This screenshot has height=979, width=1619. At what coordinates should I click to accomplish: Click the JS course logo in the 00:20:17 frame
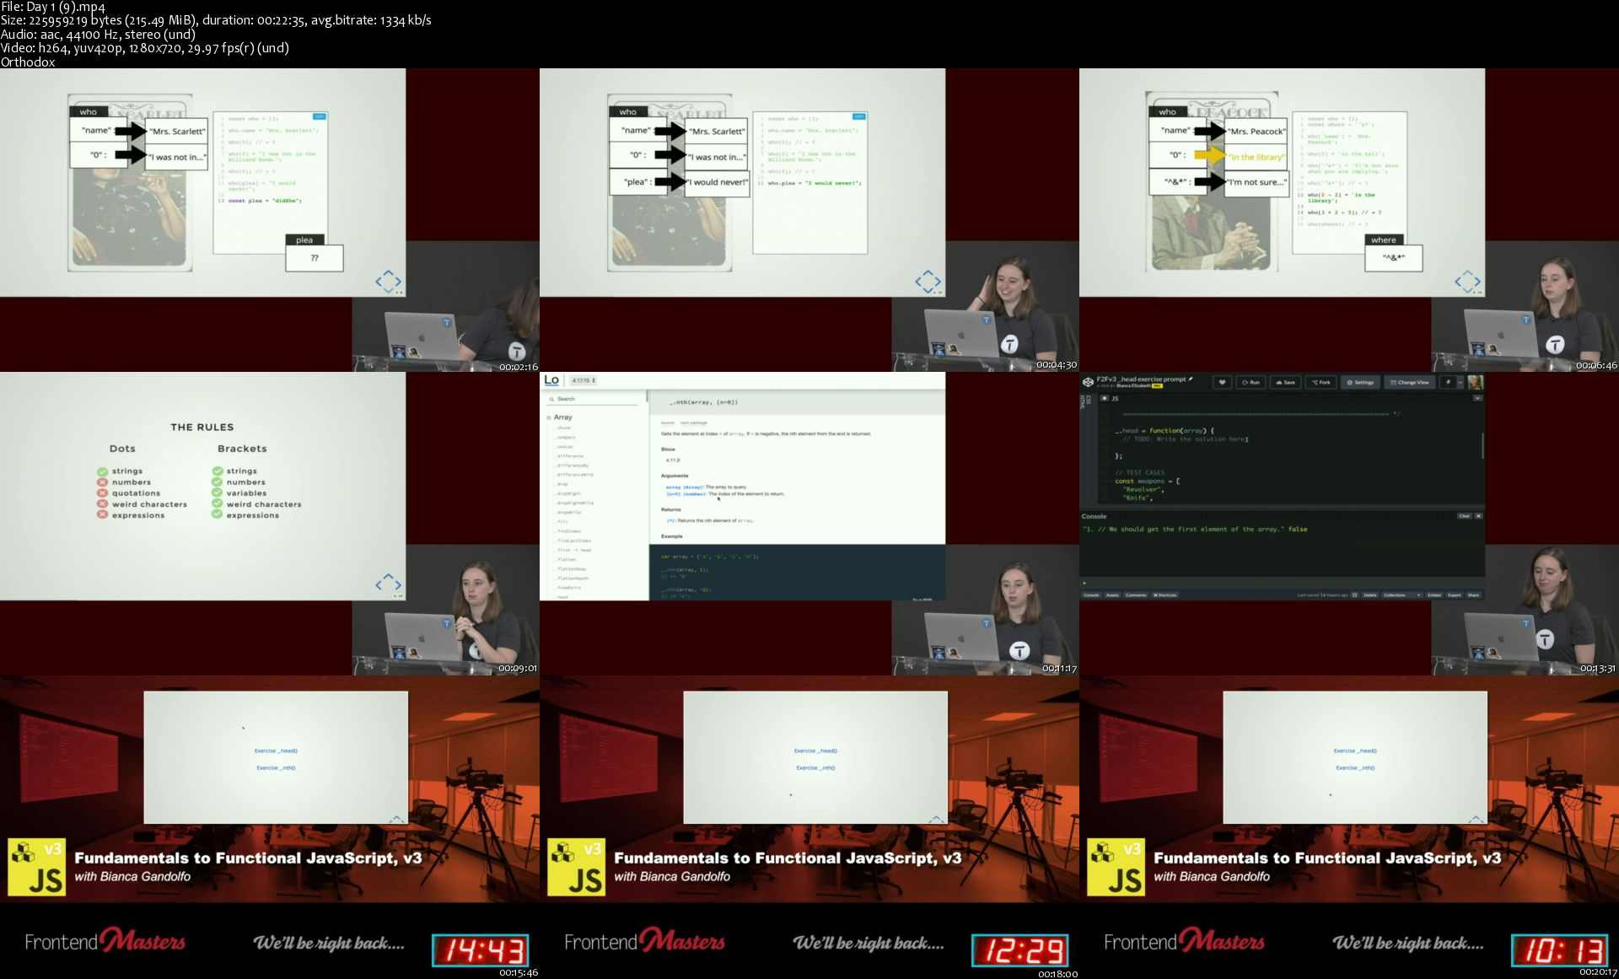point(1116,867)
